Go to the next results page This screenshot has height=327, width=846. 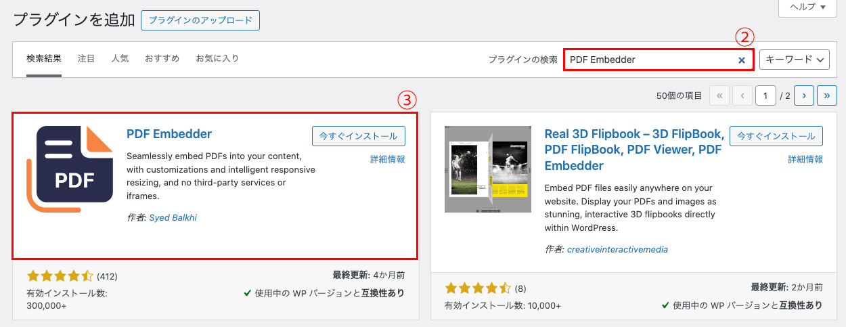(x=804, y=96)
